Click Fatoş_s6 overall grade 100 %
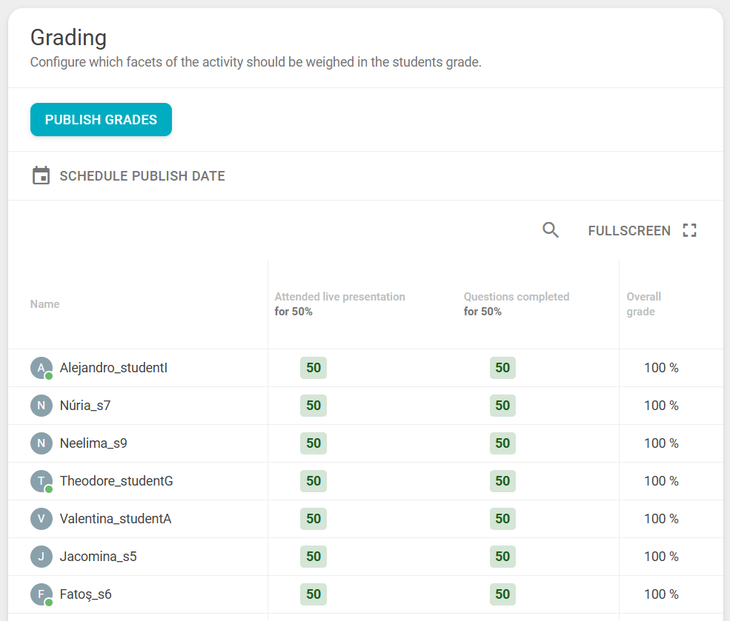730x621 pixels. tap(661, 594)
